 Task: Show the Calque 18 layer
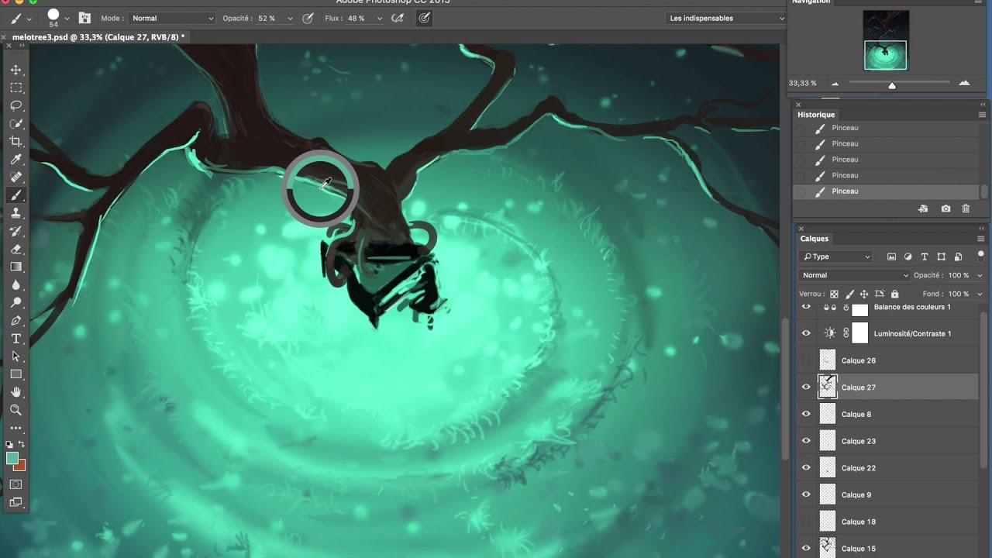(806, 522)
